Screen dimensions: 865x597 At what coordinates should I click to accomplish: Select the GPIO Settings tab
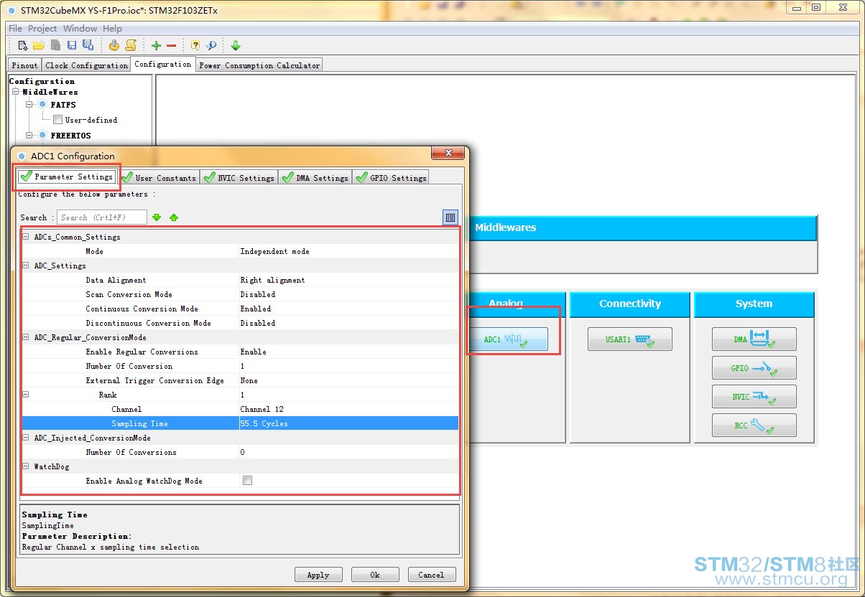tap(391, 177)
